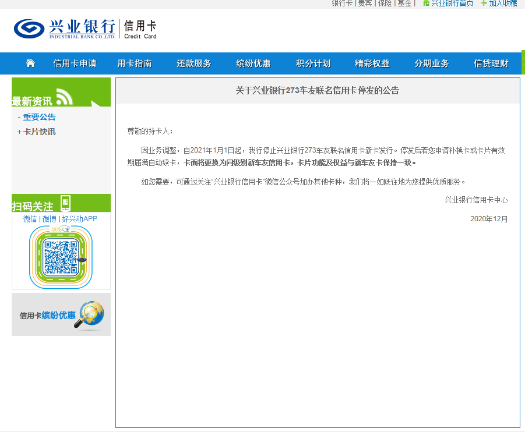This screenshot has width=525, height=432.
Task: Click the 加入收藏 link
Action: (x=503, y=3)
